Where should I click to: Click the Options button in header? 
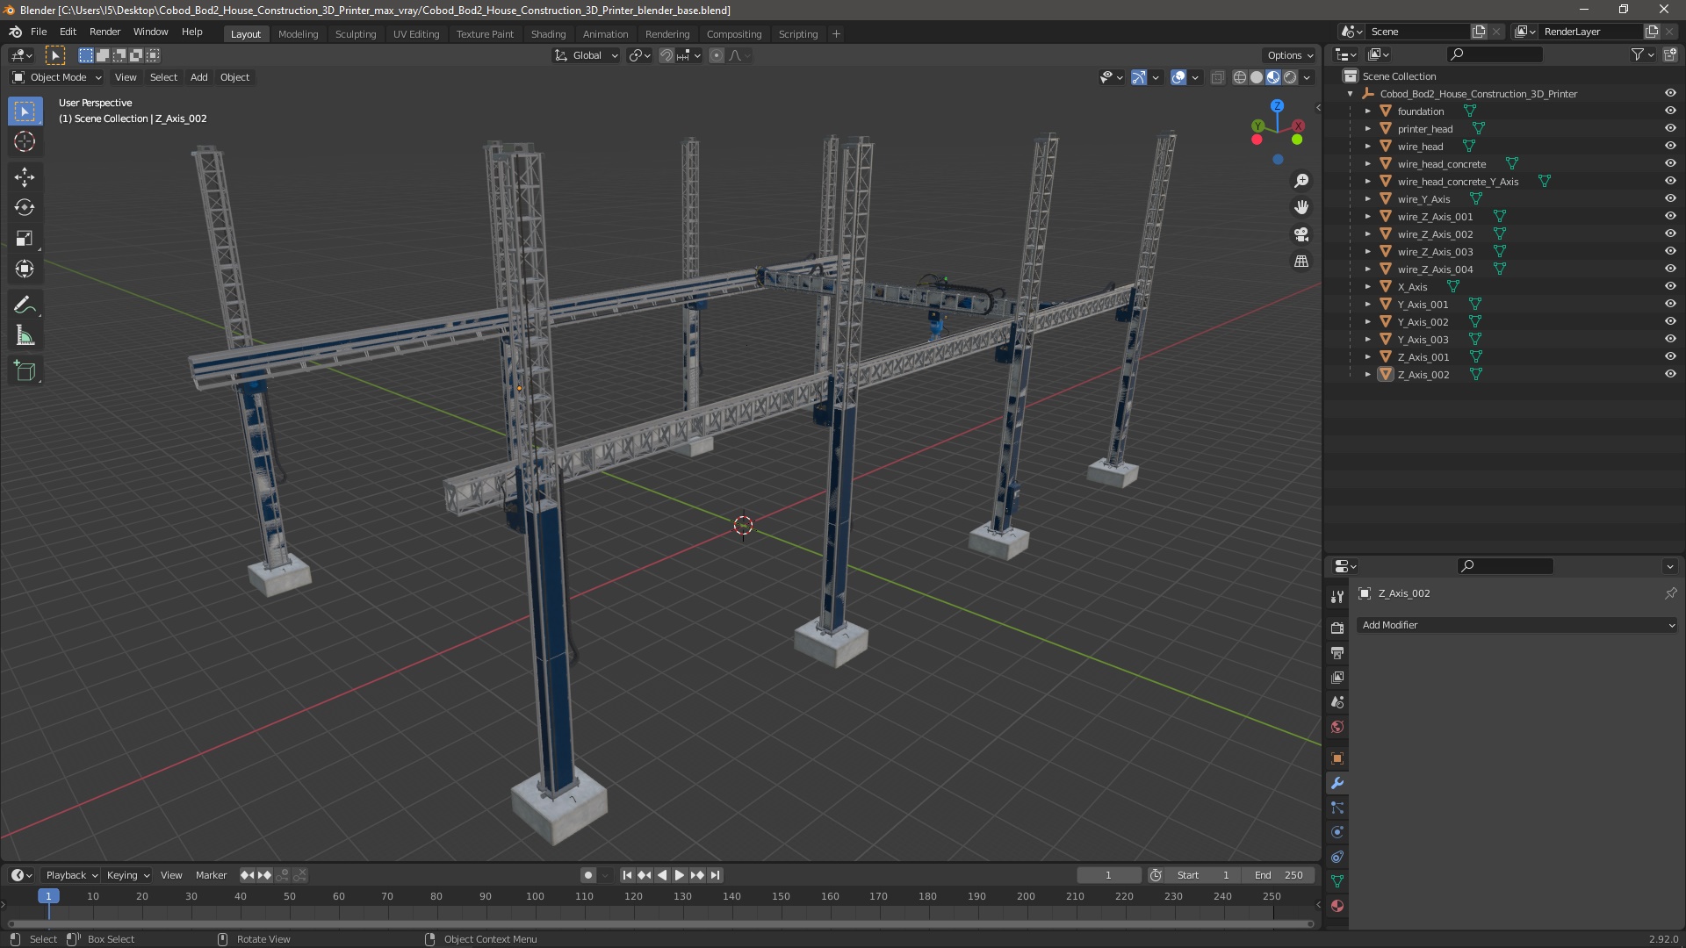[1290, 55]
